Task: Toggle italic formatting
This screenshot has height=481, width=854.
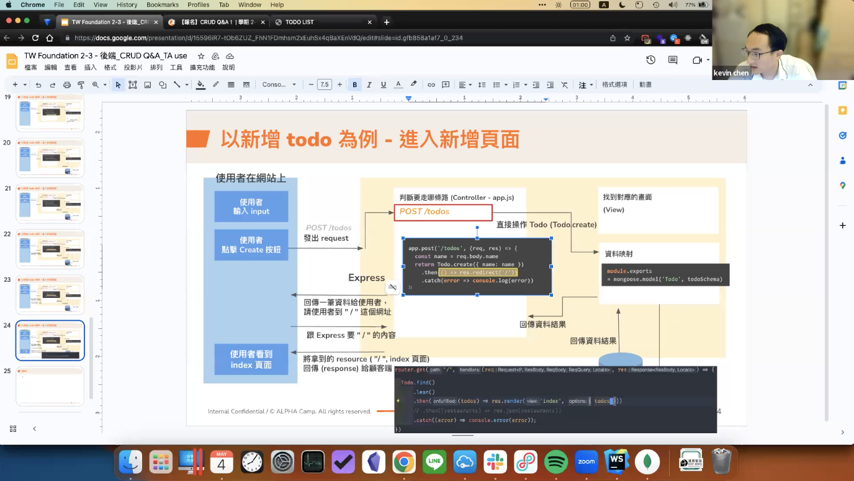Action: click(x=369, y=85)
